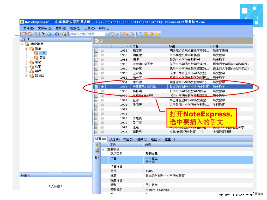Click document icon of 嵇文甫 row
Viewport: 267px width, 200px height.
(96, 51)
